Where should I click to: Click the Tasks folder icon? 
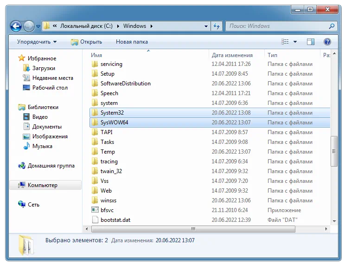click(95, 142)
